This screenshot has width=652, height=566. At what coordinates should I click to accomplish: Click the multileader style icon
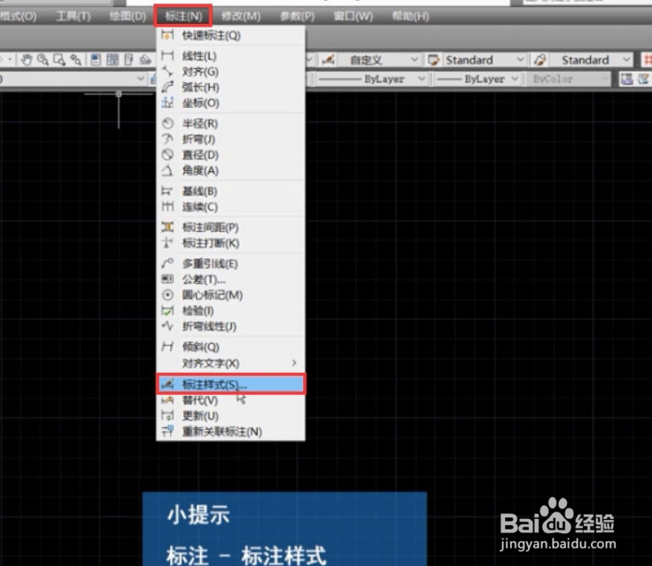coord(539,60)
